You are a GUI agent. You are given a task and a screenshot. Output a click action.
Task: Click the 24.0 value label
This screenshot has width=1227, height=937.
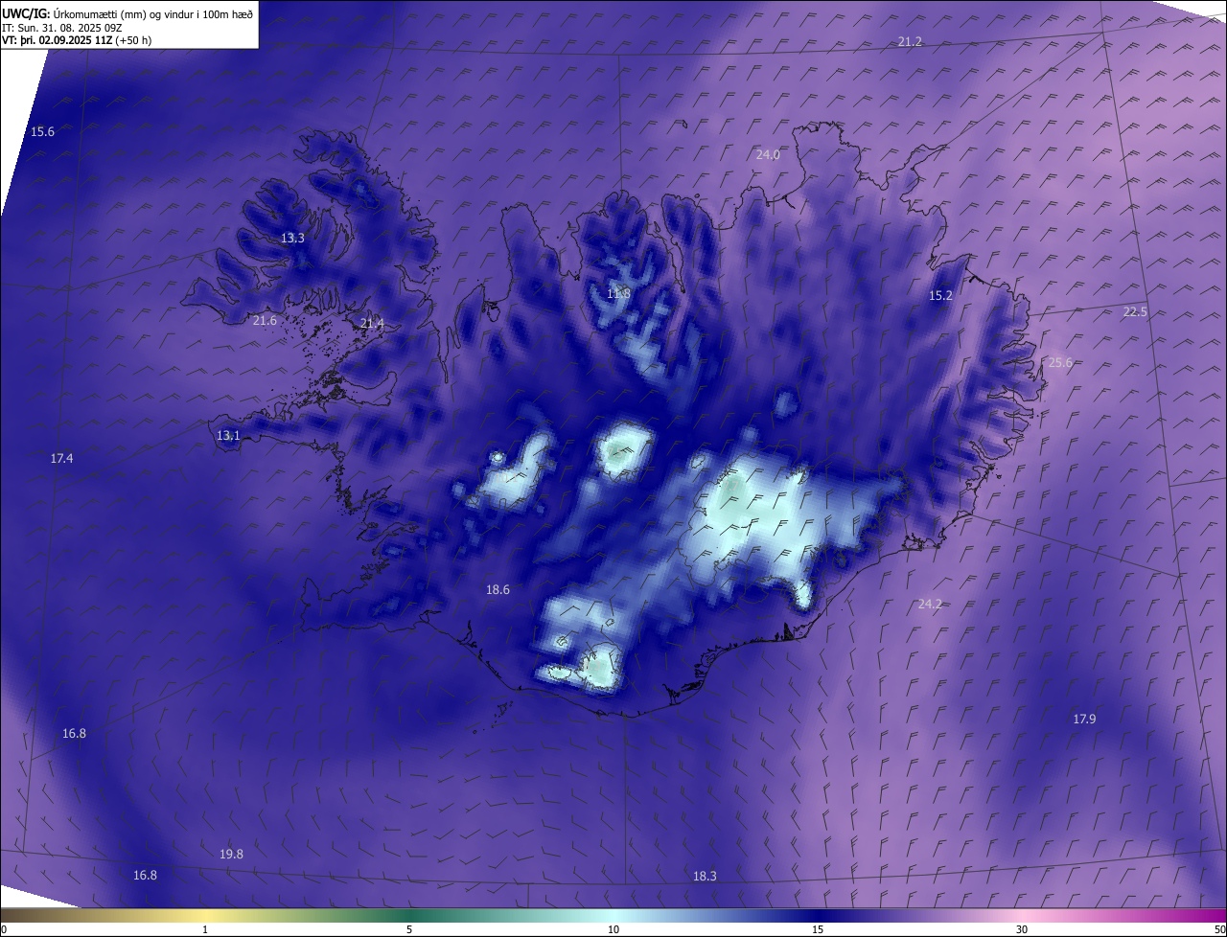[768, 154]
